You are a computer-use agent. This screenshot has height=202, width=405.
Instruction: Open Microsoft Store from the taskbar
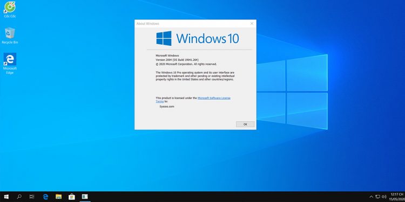click(72, 197)
